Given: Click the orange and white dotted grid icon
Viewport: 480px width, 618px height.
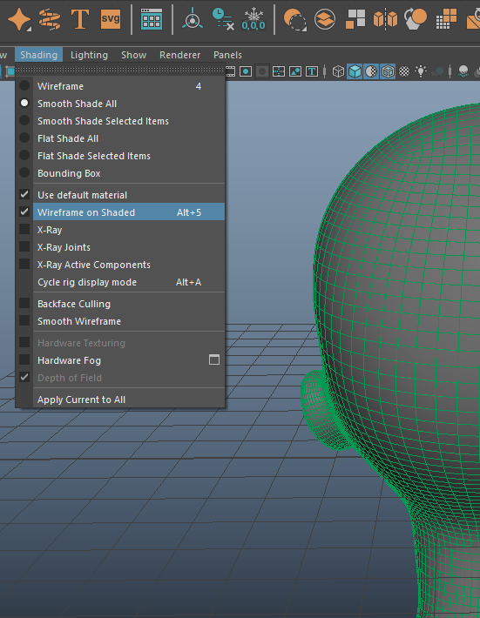Looking at the screenshot, I should tap(446, 19).
